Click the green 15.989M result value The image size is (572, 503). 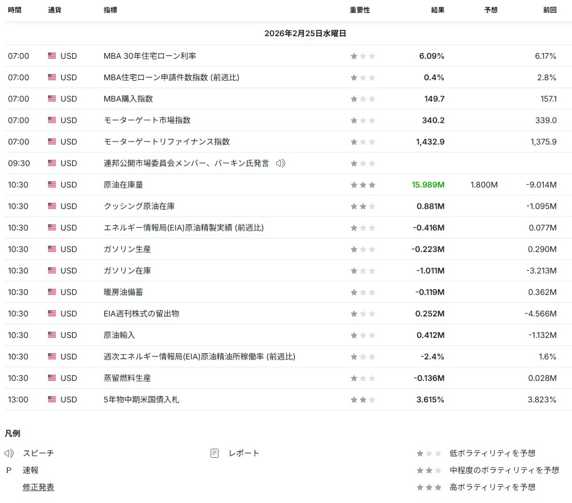428,185
